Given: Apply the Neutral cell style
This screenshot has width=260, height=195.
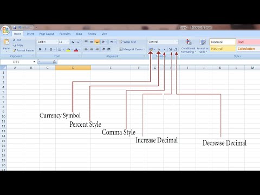Looking at the screenshot, I should (x=223, y=49).
